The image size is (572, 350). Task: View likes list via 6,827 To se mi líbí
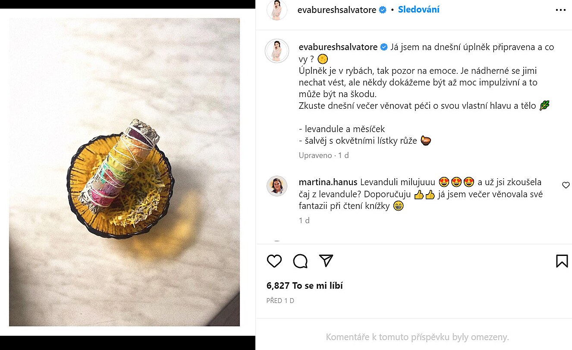pos(305,286)
